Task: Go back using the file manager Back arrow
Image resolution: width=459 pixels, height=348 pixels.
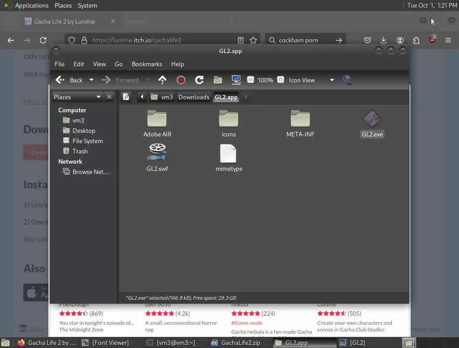Action: click(x=69, y=80)
